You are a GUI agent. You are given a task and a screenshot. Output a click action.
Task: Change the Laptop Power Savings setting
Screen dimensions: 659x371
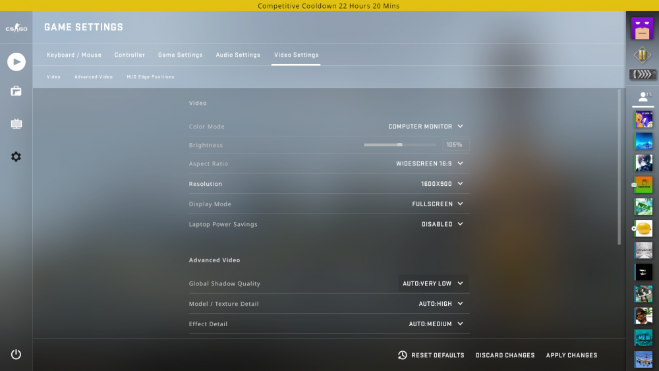coord(442,224)
